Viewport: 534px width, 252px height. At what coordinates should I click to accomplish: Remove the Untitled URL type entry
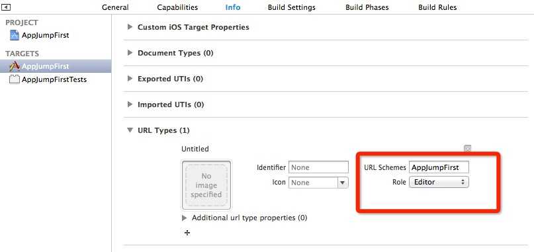[x=468, y=148]
